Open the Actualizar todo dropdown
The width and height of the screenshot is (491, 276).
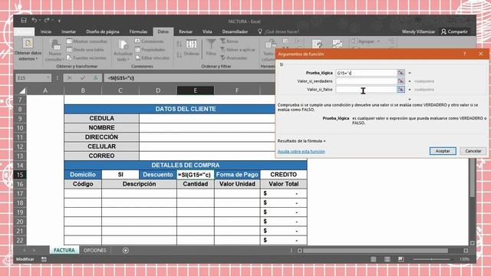[123, 51]
